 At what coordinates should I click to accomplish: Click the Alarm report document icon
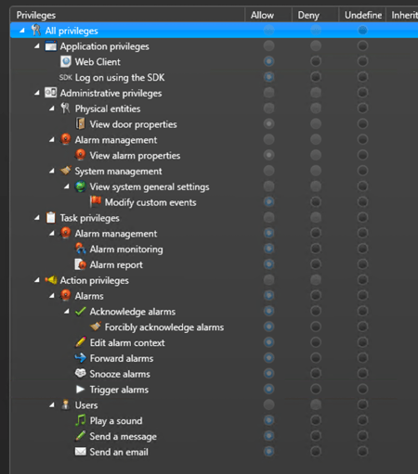(81, 264)
